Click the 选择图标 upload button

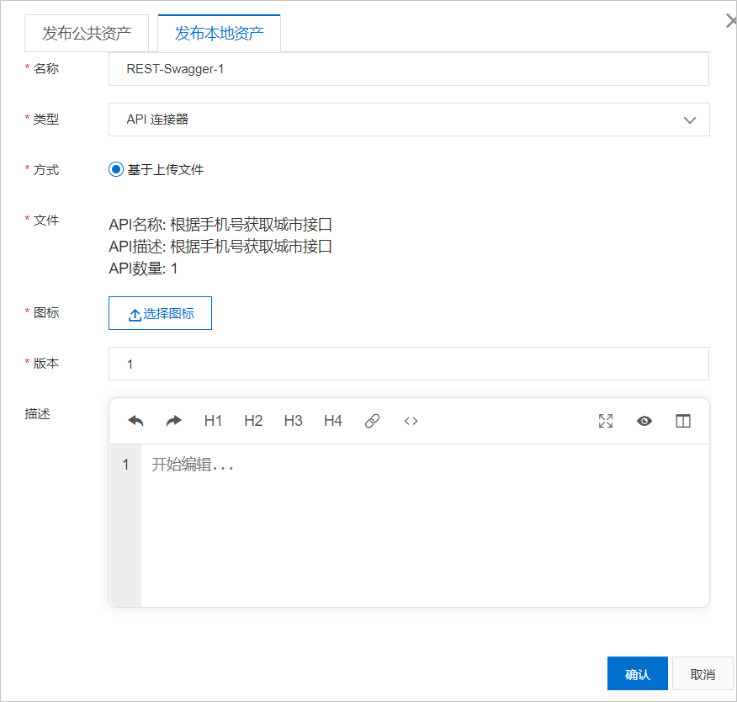tap(161, 313)
